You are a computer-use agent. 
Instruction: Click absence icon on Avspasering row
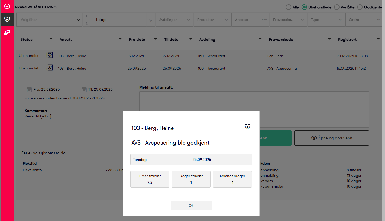(49, 67)
